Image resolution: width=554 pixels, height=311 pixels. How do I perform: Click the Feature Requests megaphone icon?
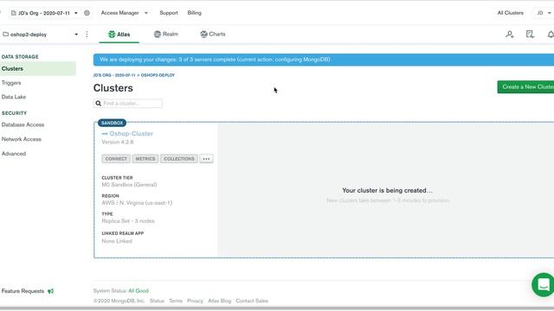(50, 291)
